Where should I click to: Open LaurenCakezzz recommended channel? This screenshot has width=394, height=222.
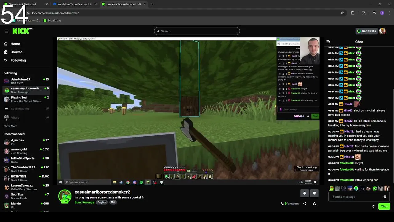tap(26, 187)
